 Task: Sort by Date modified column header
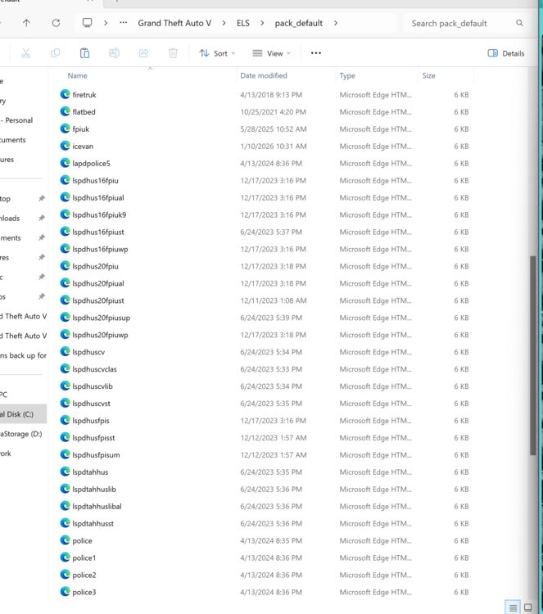click(x=264, y=75)
